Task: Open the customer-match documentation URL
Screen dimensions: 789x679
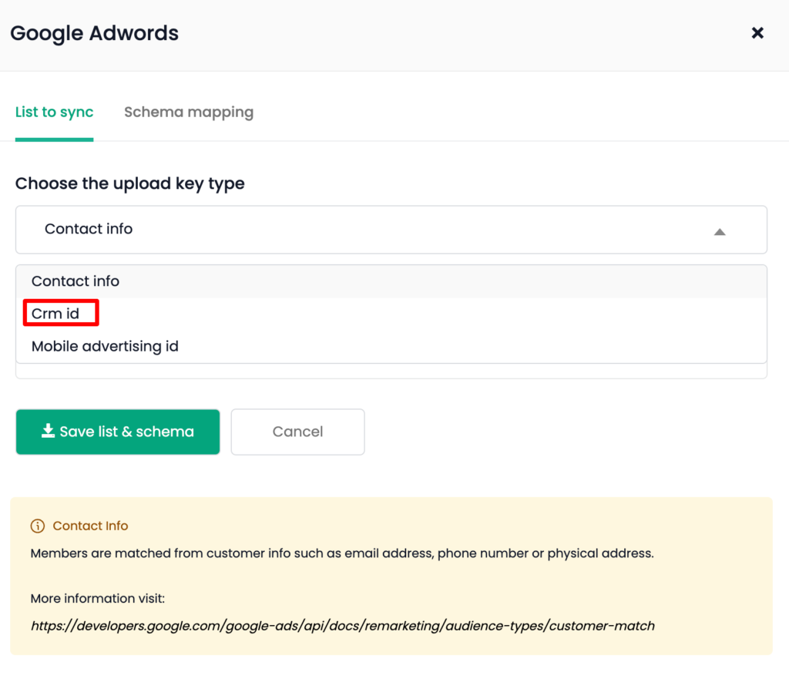Action: point(343,626)
